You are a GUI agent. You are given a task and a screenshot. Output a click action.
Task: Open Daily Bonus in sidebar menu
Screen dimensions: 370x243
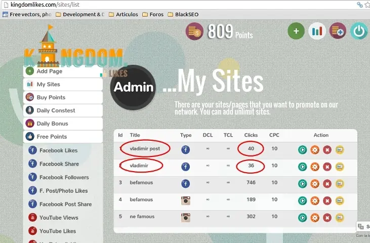pos(63,124)
